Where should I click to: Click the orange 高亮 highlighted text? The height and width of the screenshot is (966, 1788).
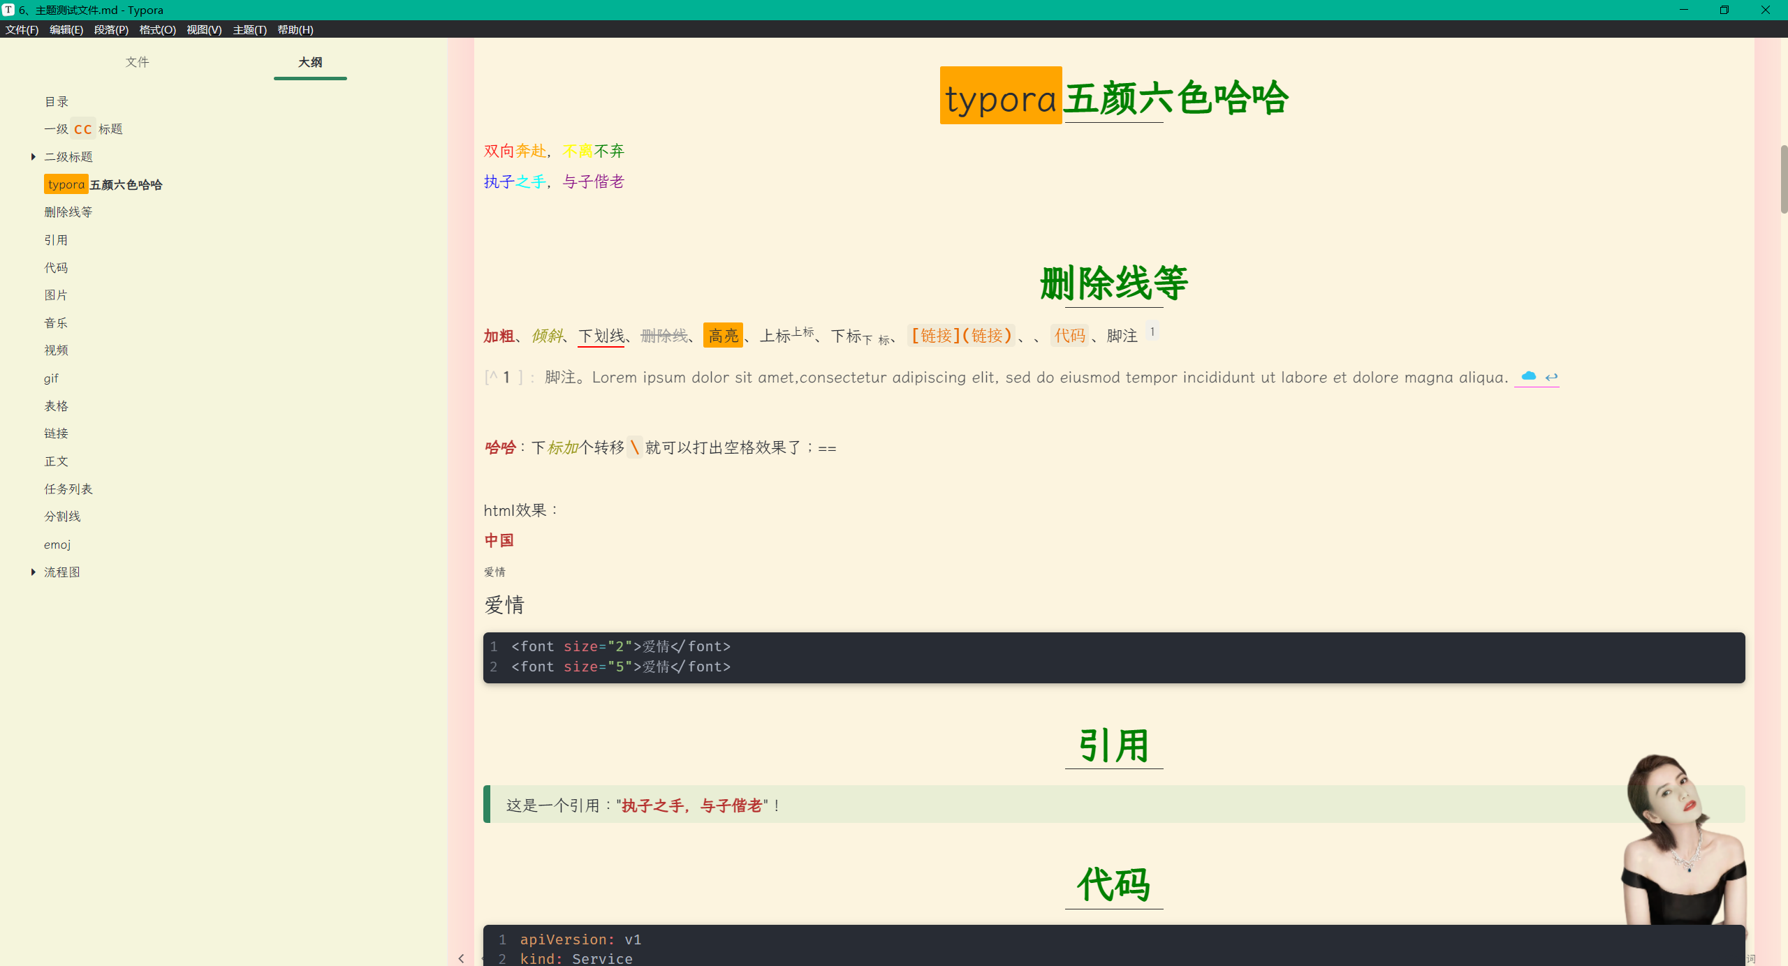723,336
